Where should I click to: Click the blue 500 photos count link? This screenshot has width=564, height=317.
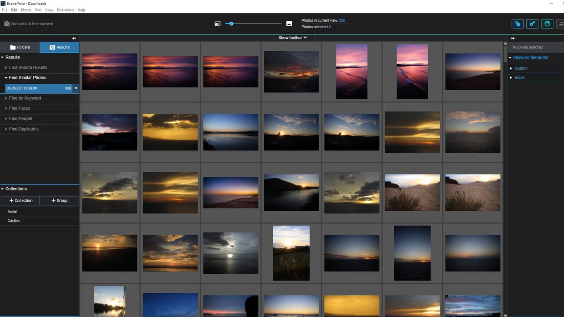tap(342, 20)
